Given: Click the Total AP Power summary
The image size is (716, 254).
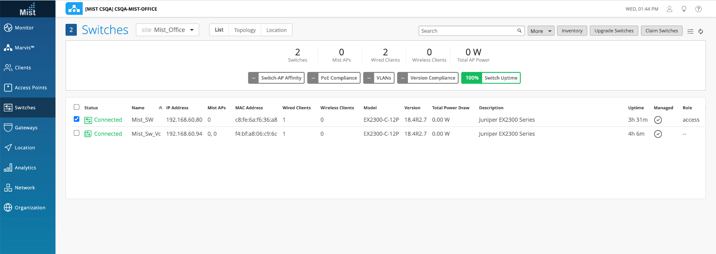Looking at the screenshot, I should (x=473, y=55).
